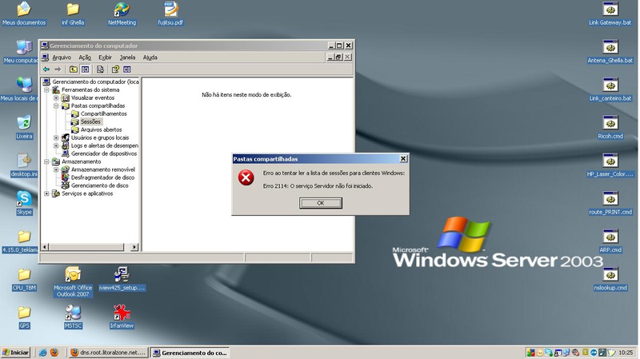Image resolution: width=640 pixels, height=359 pixels.
Task: Select the root Gerenciamento do computador (local) node
Action: [95, 82]
